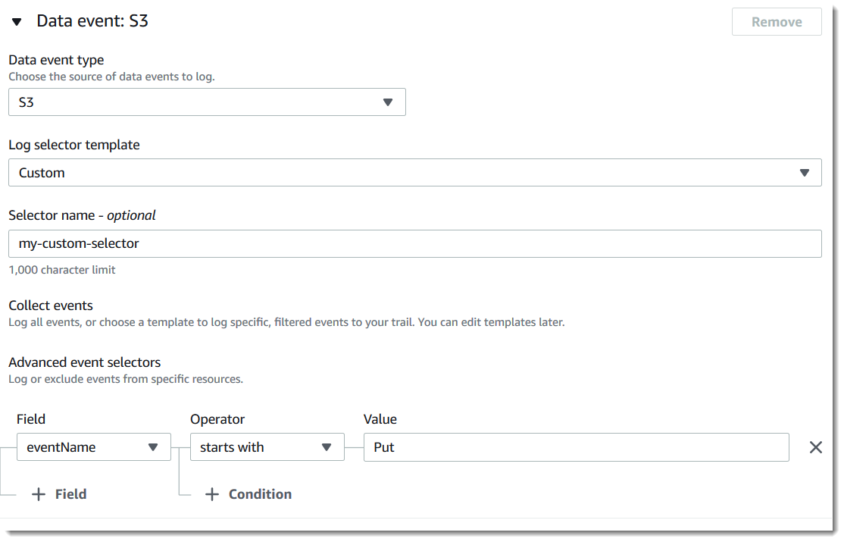Open the eventName Field dropdown
Viewport: 844px width, 542px height.
pos(83,447)
